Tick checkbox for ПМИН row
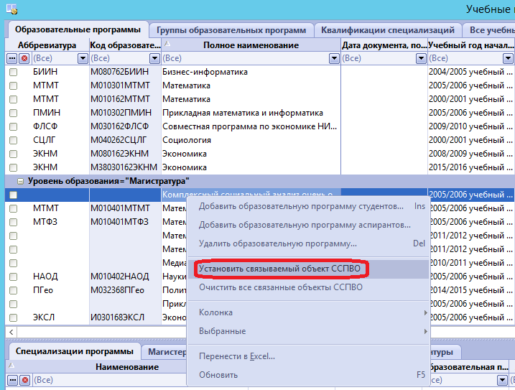 click(13, 113)
